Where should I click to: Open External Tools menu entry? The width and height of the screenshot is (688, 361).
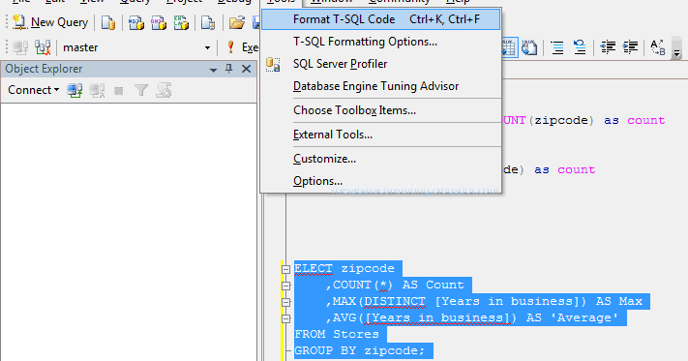pos(380,135)
